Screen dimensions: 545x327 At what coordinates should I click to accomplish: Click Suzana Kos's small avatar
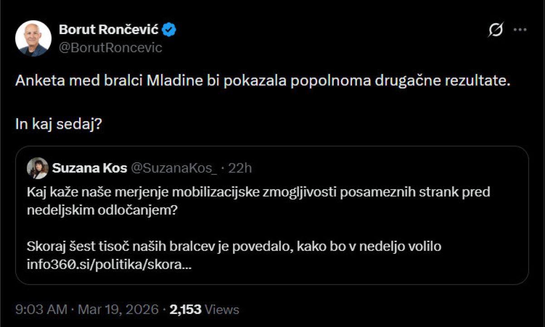(38, 168)
